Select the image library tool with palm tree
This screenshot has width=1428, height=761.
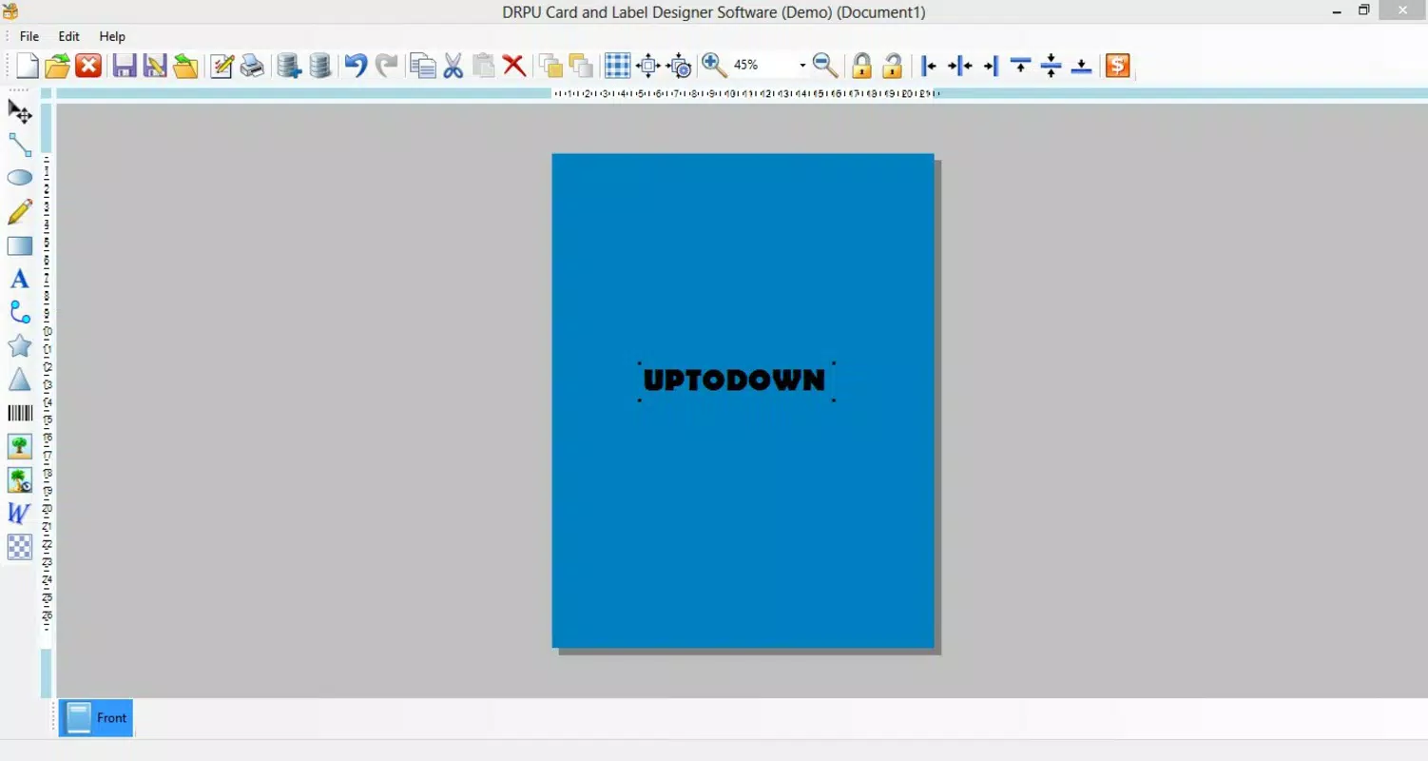[20, 479]
